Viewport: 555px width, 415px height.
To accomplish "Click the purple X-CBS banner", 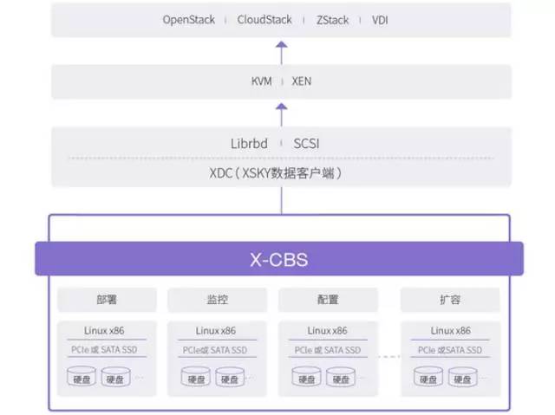I will click(x=279, y=258).
